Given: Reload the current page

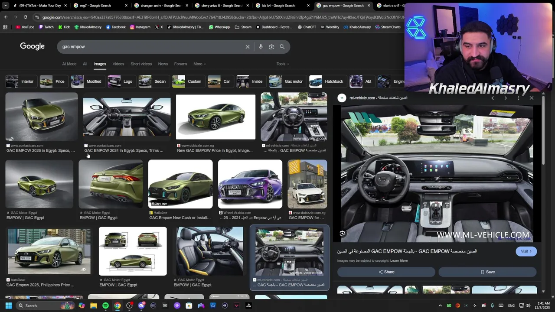Looking at the screenshot, I should click(26, 17).
